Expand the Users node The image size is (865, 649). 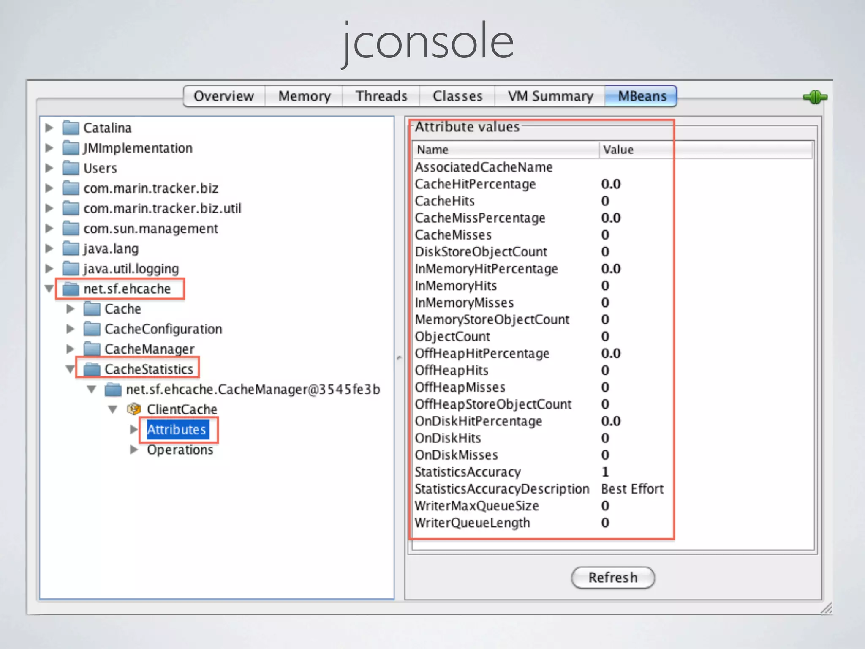tap(49, 168)
